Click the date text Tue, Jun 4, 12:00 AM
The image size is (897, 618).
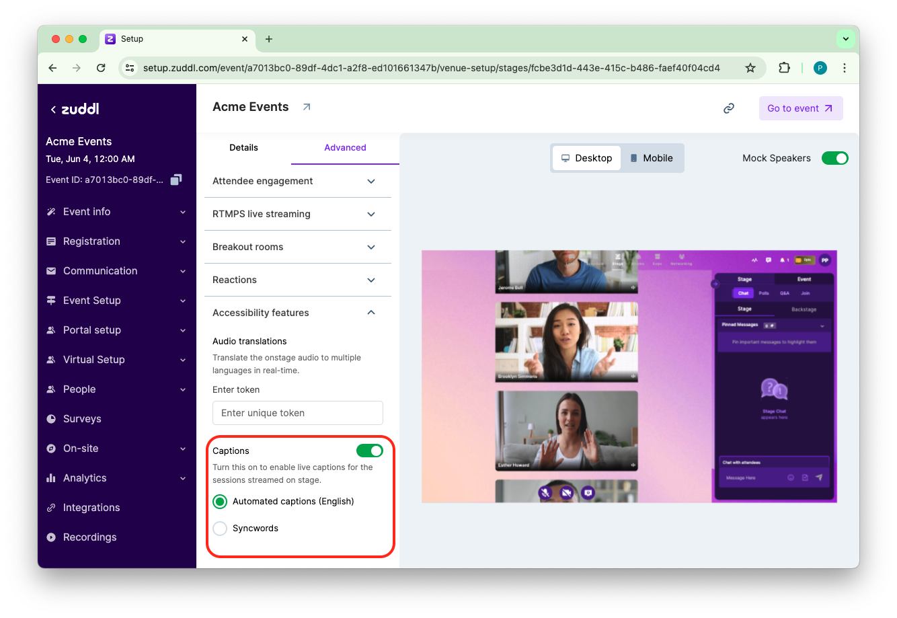click(90, 159)
